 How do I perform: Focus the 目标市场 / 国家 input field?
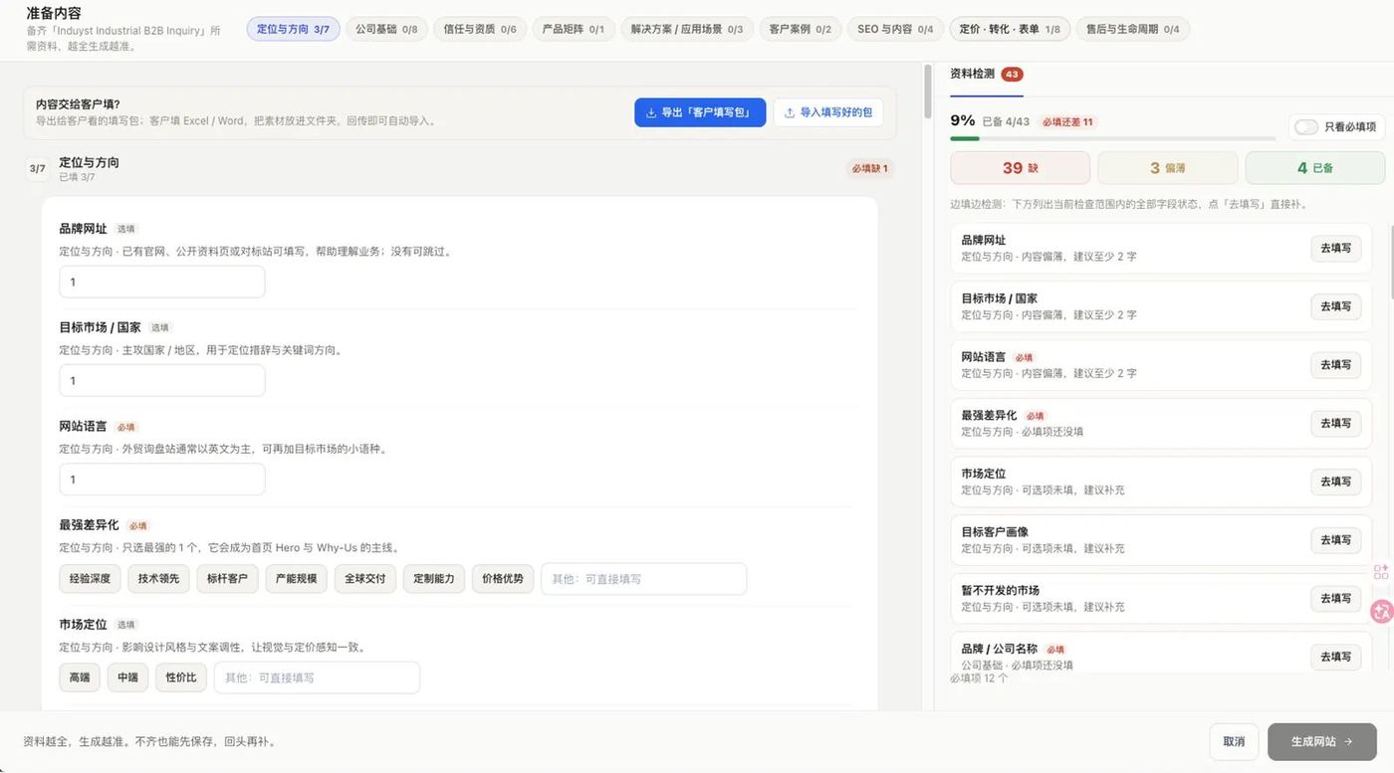[162, 380]
